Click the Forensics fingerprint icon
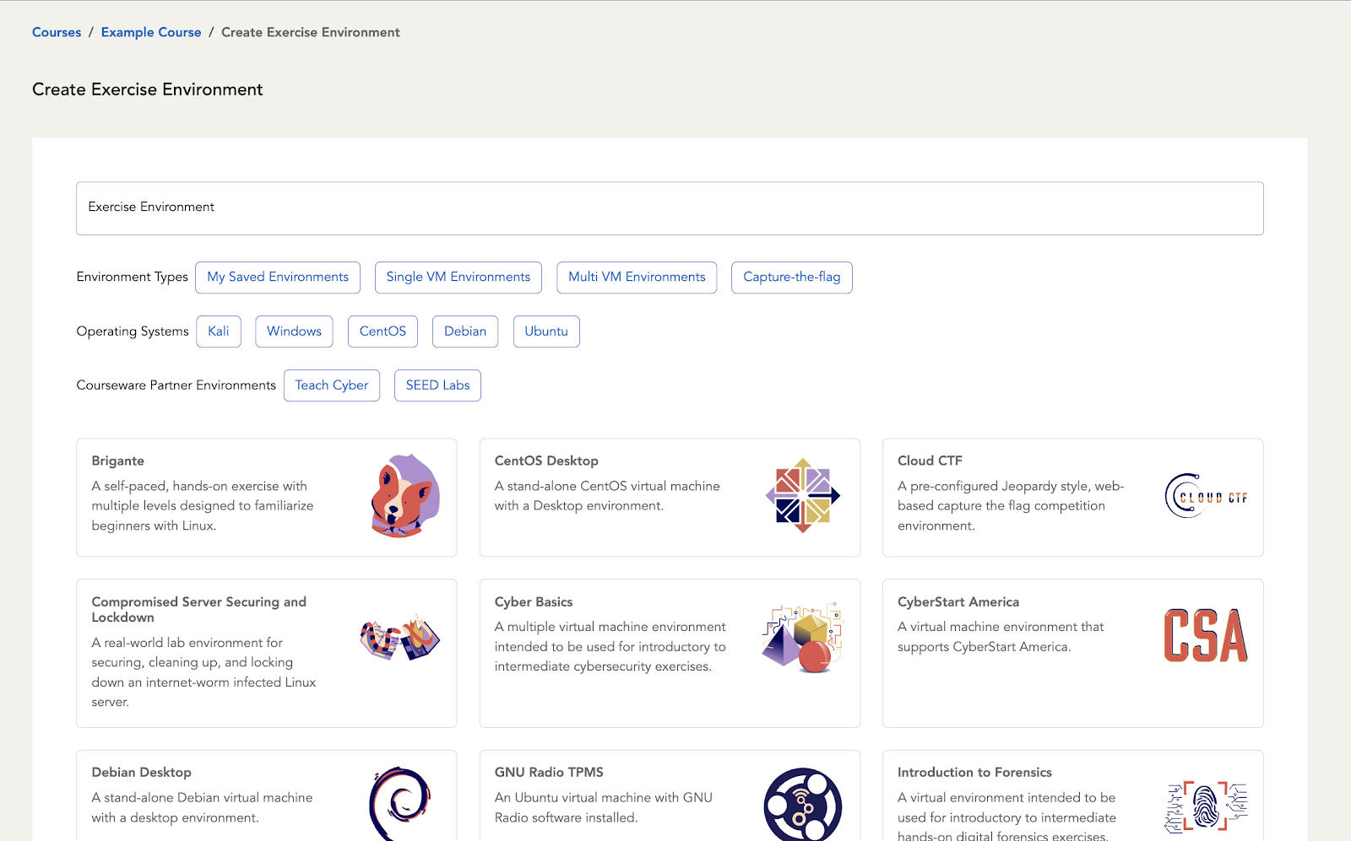Screen dimensions: 1351x841 pyautogui.click(x=1206, y=806)
